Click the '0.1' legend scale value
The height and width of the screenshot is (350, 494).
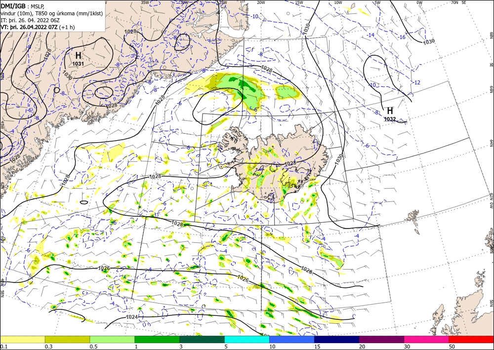(x=3, y=347)
